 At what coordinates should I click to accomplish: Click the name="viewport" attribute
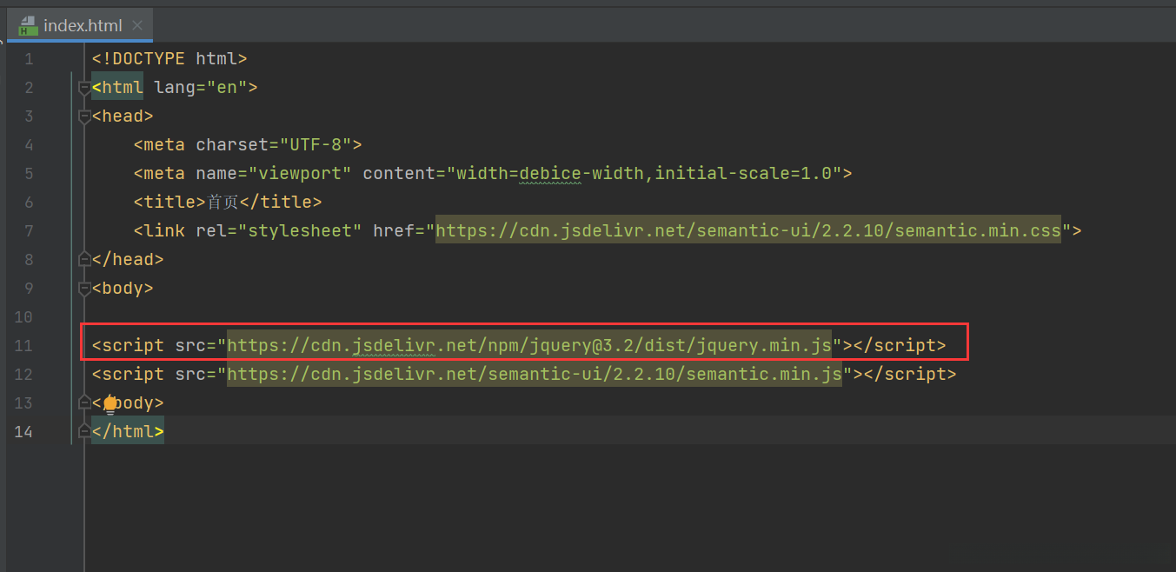click(274, 174)
